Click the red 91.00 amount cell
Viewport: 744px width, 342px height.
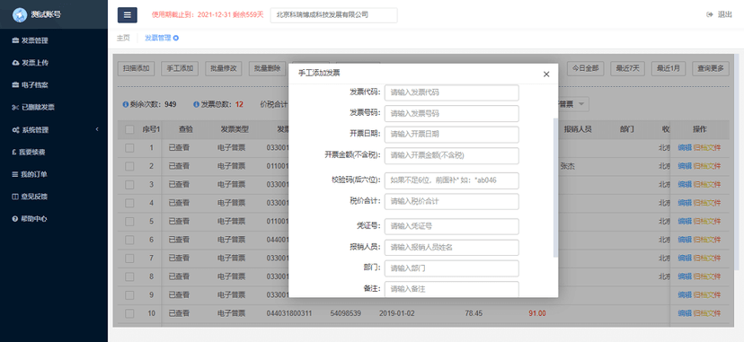point(537,313)
